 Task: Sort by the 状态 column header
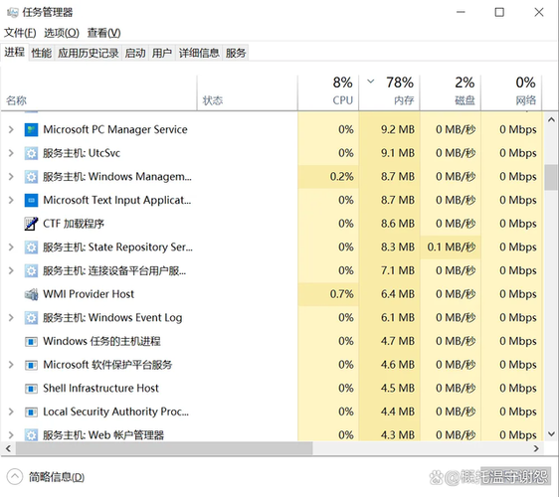click(247, 92)
